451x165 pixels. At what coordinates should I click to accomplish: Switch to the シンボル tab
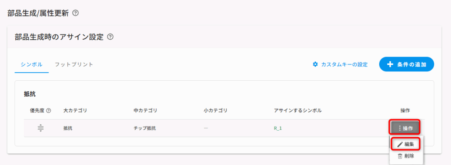click(x=32, y=64)
